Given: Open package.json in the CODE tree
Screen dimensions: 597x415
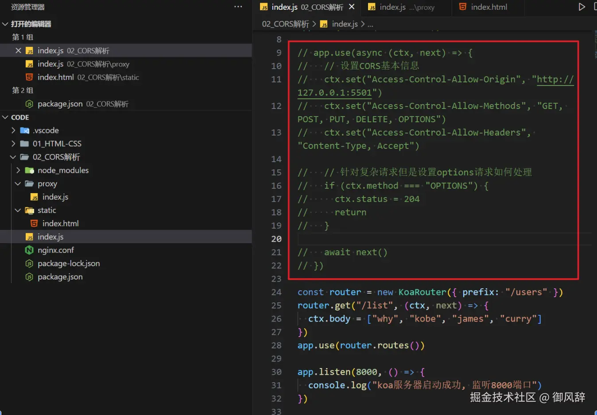Looking at the screenshot, I should coord(126,277).
